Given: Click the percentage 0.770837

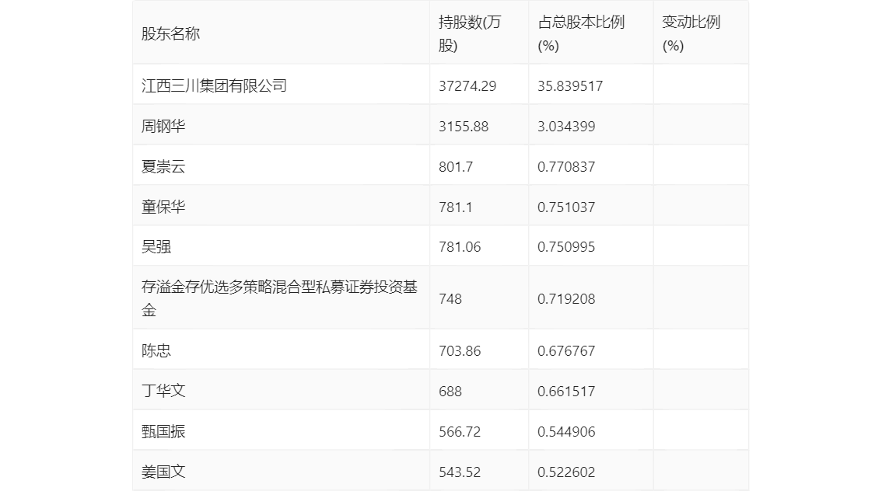Looking at the screenshot, I should (x=566, y=167).
